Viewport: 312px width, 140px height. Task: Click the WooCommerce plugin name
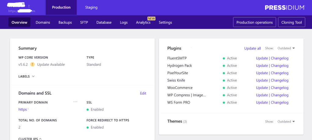click(x=180, y=88)
